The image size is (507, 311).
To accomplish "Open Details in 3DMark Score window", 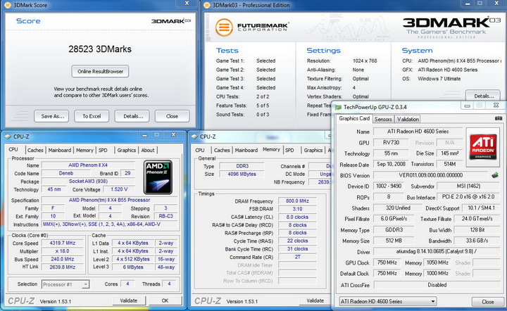I will coord(132,116).
